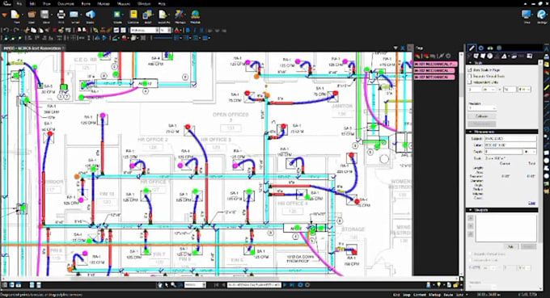Toggle Snap in the status bar
Viewport: 550px width, 298px height.
(407, 295)
